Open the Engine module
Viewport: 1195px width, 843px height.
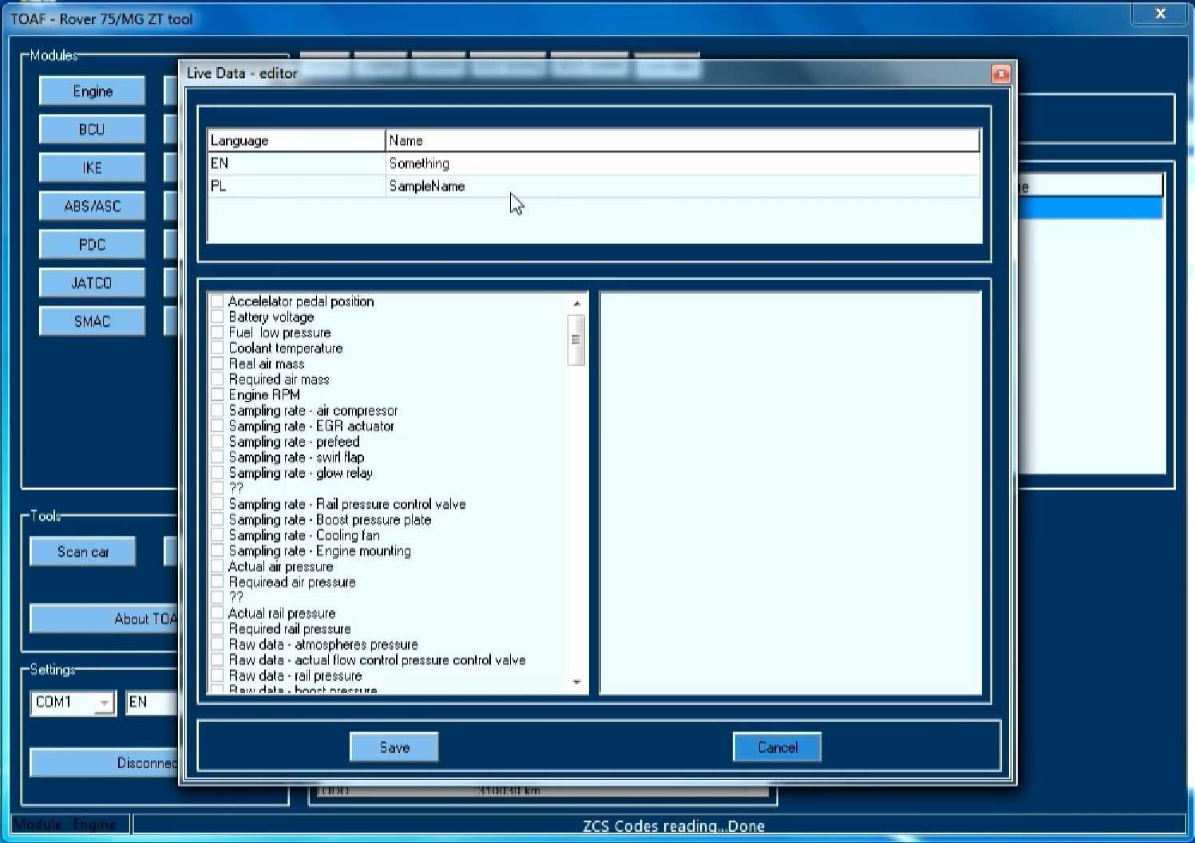[x=93, y=91]
